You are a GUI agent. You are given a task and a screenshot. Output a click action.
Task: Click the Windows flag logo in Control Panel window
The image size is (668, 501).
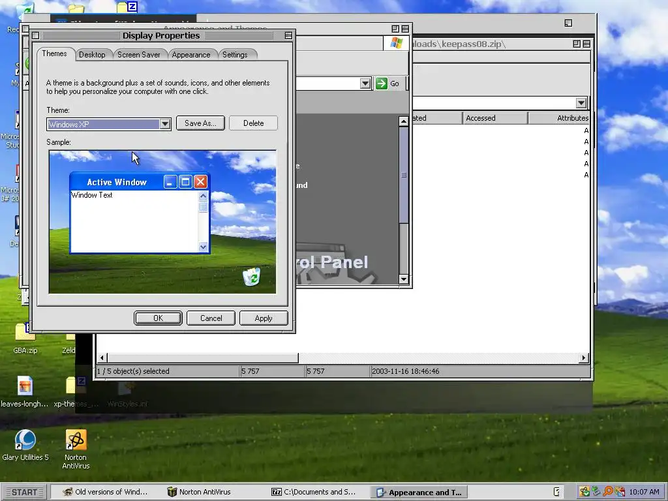[x=396, y=44]
